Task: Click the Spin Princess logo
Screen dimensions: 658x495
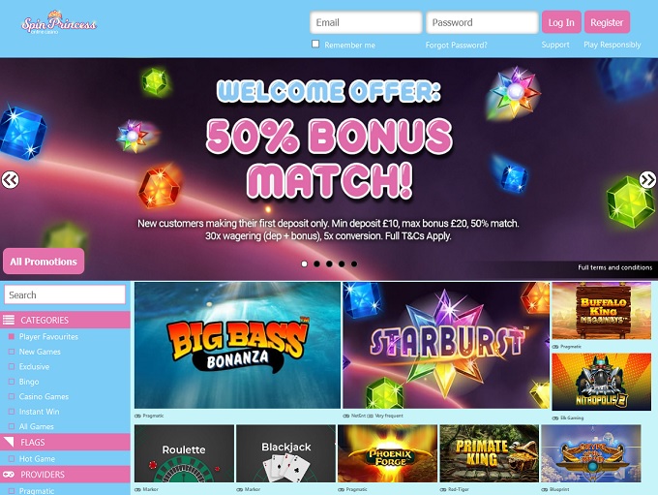Action: pyautogui.click(x=59, y=22)
